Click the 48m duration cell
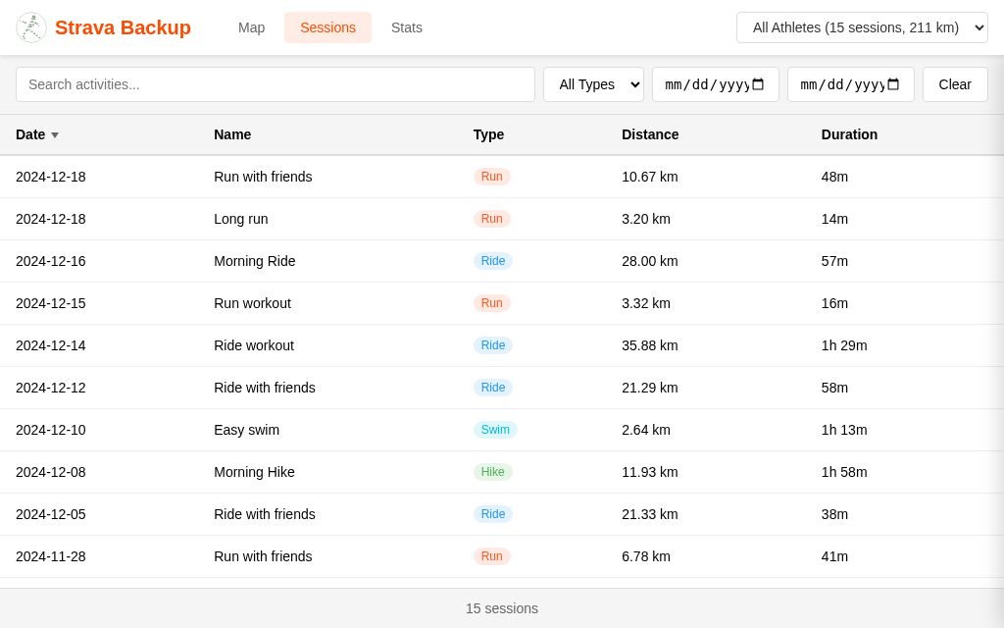This screenshot has width=1004, height=628. (x=834, y=177)
